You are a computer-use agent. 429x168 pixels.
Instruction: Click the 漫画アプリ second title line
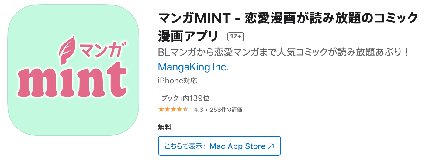(188, 36)
